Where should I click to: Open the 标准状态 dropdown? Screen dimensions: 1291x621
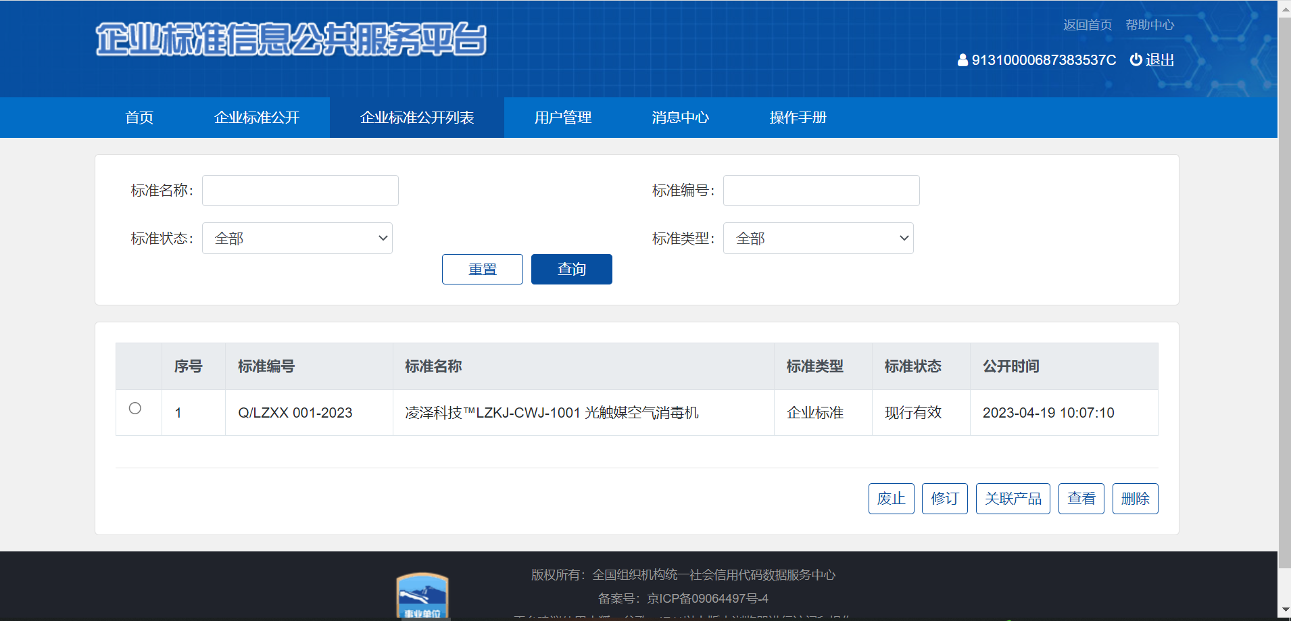[296, 238]
